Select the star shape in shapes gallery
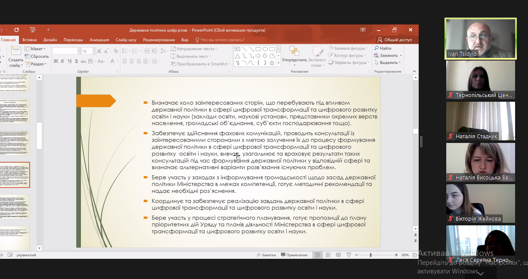This screenshot has height=279, width=528. (x=272, y=63)
